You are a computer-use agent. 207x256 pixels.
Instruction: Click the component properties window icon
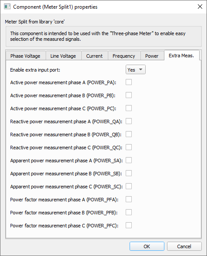[7, 7]
